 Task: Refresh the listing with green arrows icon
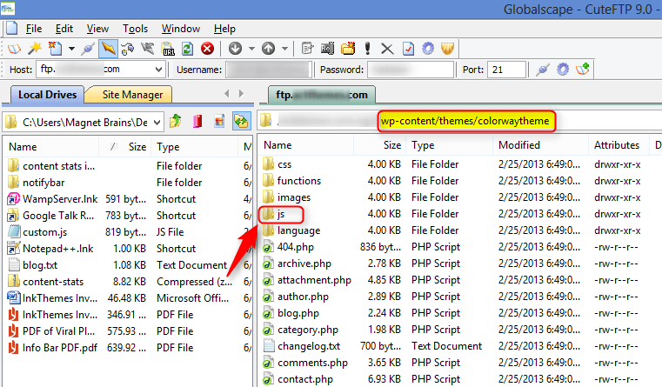[x=187, y=49]
